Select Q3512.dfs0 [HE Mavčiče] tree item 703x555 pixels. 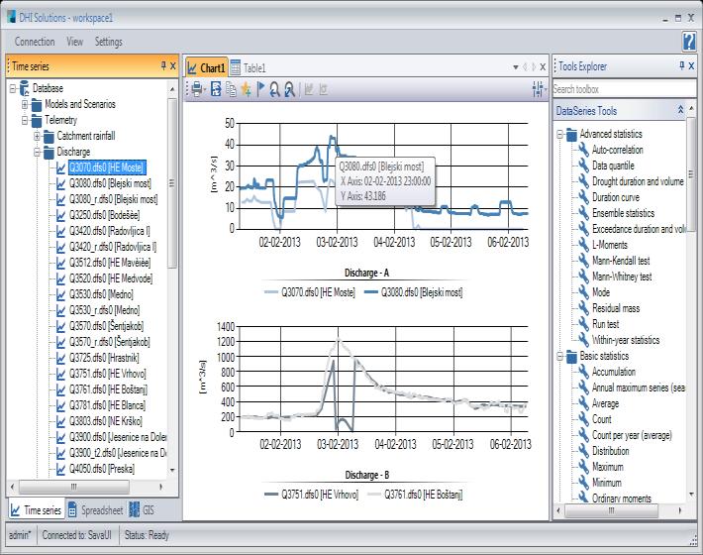tap(109, 263)
